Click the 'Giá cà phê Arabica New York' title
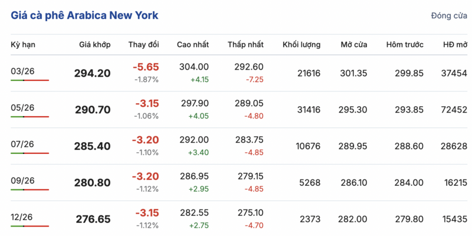Image resolution: width=472 pixels, height=236 pixels. point(84,15)
